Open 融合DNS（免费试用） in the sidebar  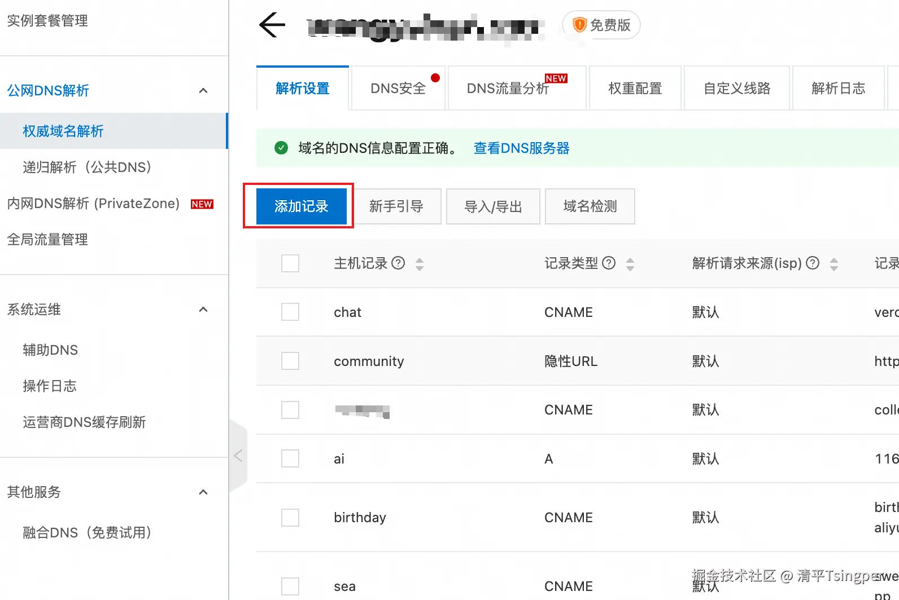[88, 533]
